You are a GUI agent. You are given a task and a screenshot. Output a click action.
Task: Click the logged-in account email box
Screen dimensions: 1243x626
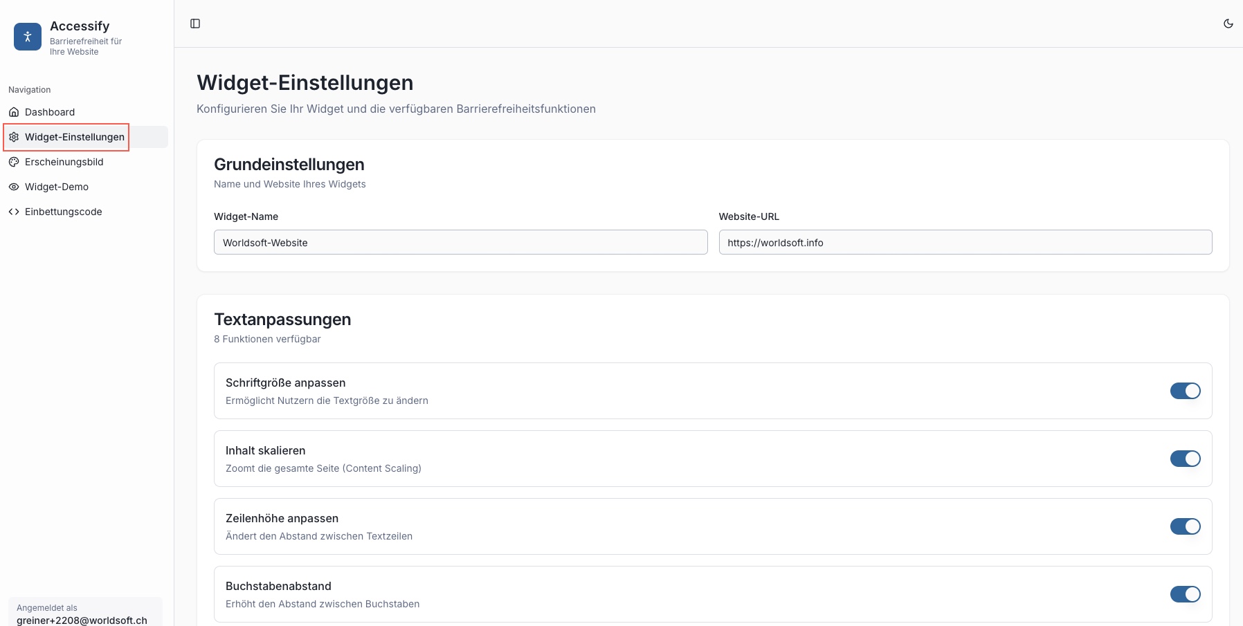point(85,614)
